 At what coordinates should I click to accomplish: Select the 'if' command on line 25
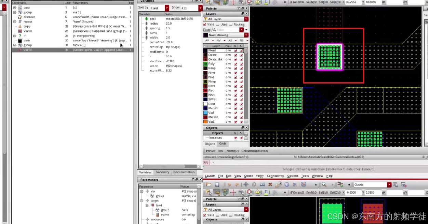72,35
